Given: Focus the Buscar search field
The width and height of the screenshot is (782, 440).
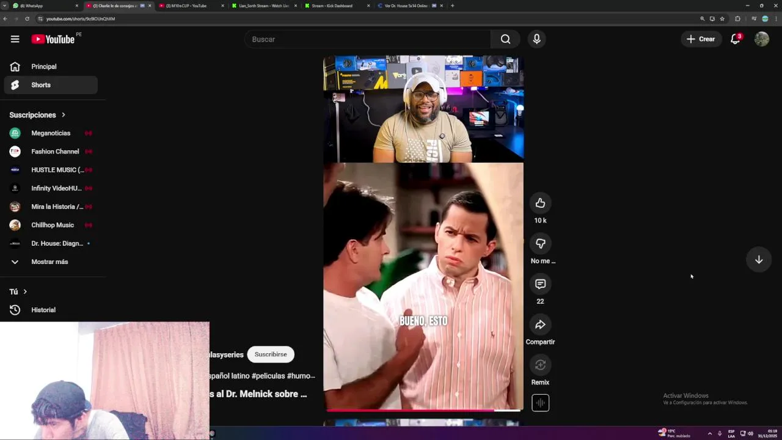Looking at the screenshot, I should (x=367, y=39).
